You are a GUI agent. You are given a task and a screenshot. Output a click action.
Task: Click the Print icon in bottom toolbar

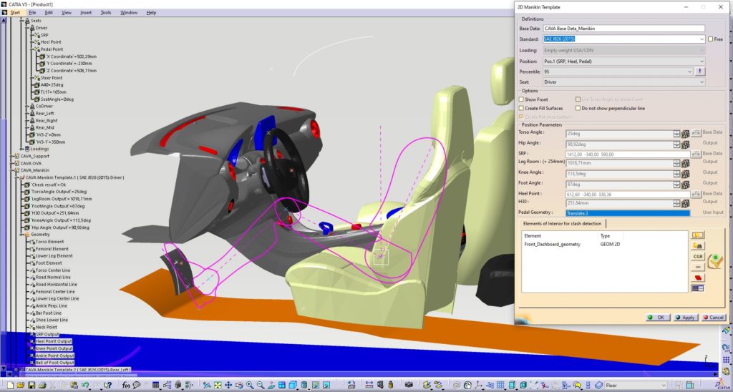tap(42, 385)
